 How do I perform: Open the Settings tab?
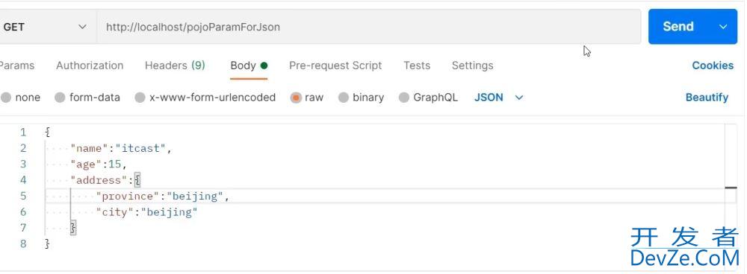coord(473,66)
